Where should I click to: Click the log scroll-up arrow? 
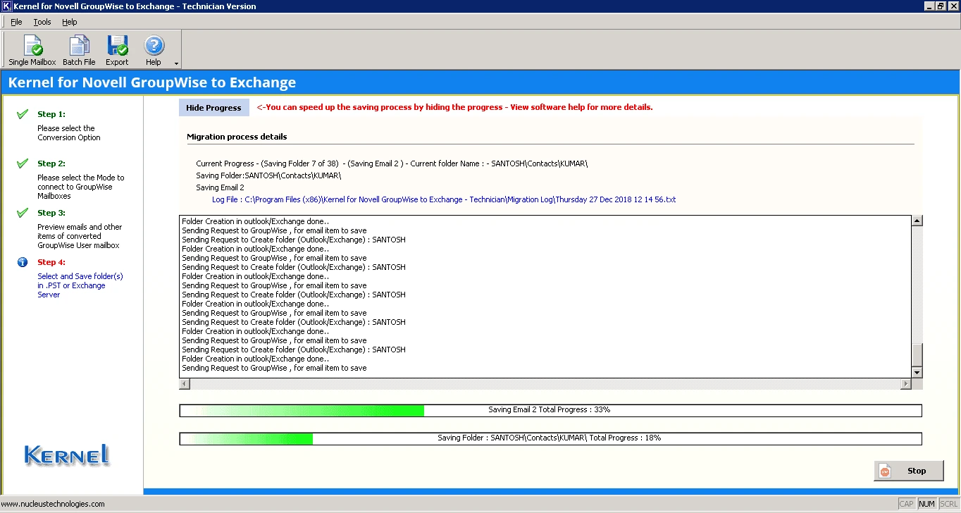(x=917, y=221)
